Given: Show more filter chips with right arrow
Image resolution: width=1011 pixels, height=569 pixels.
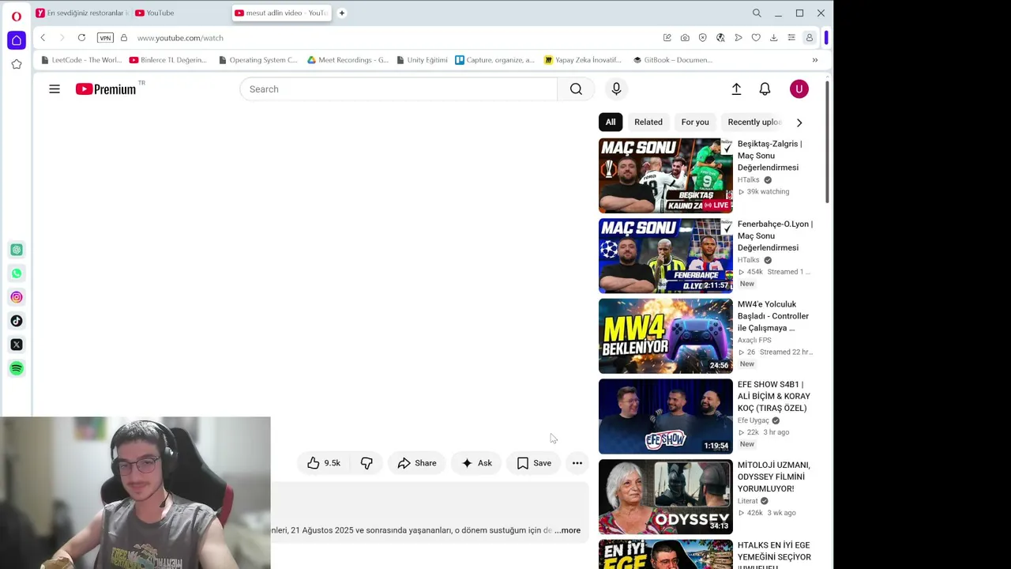Looking at the screenshot, I should 799,122.
